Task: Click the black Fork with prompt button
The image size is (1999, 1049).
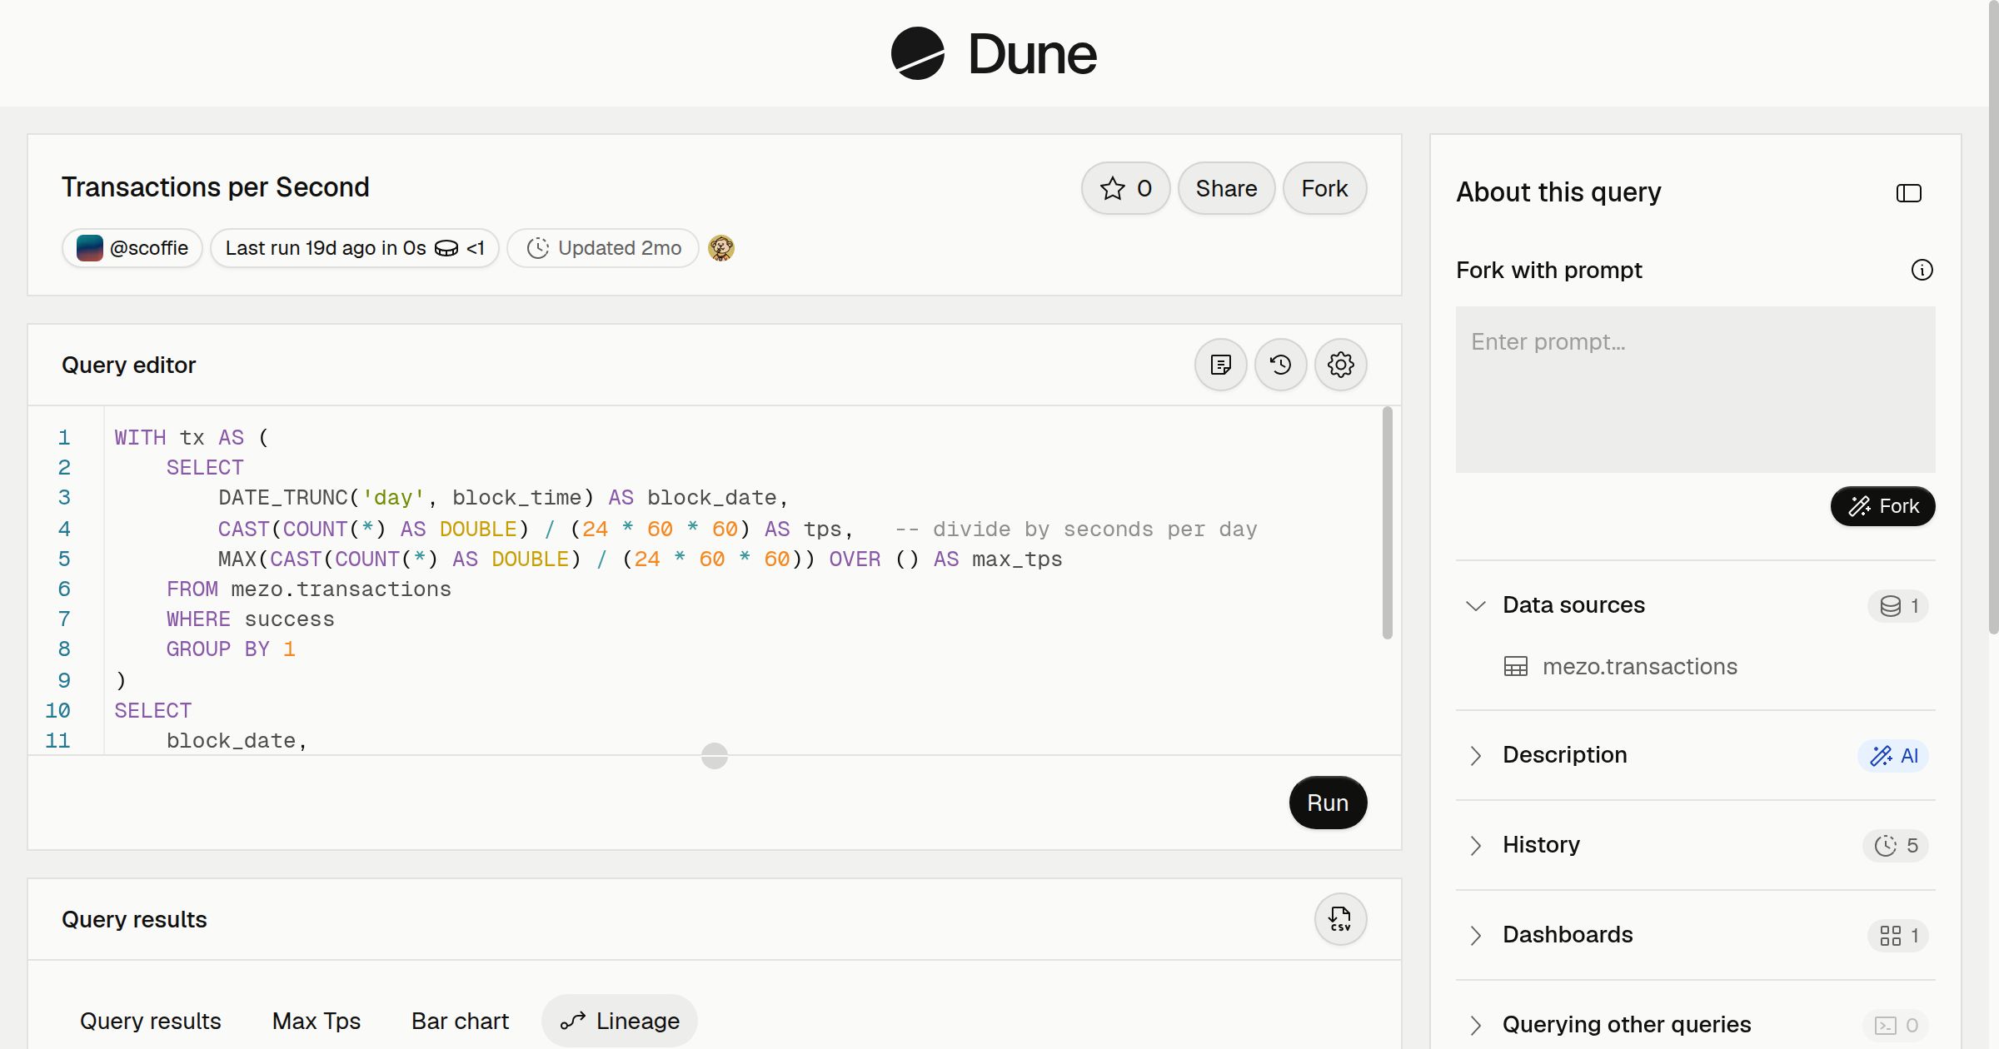Action: point(1882,506)
